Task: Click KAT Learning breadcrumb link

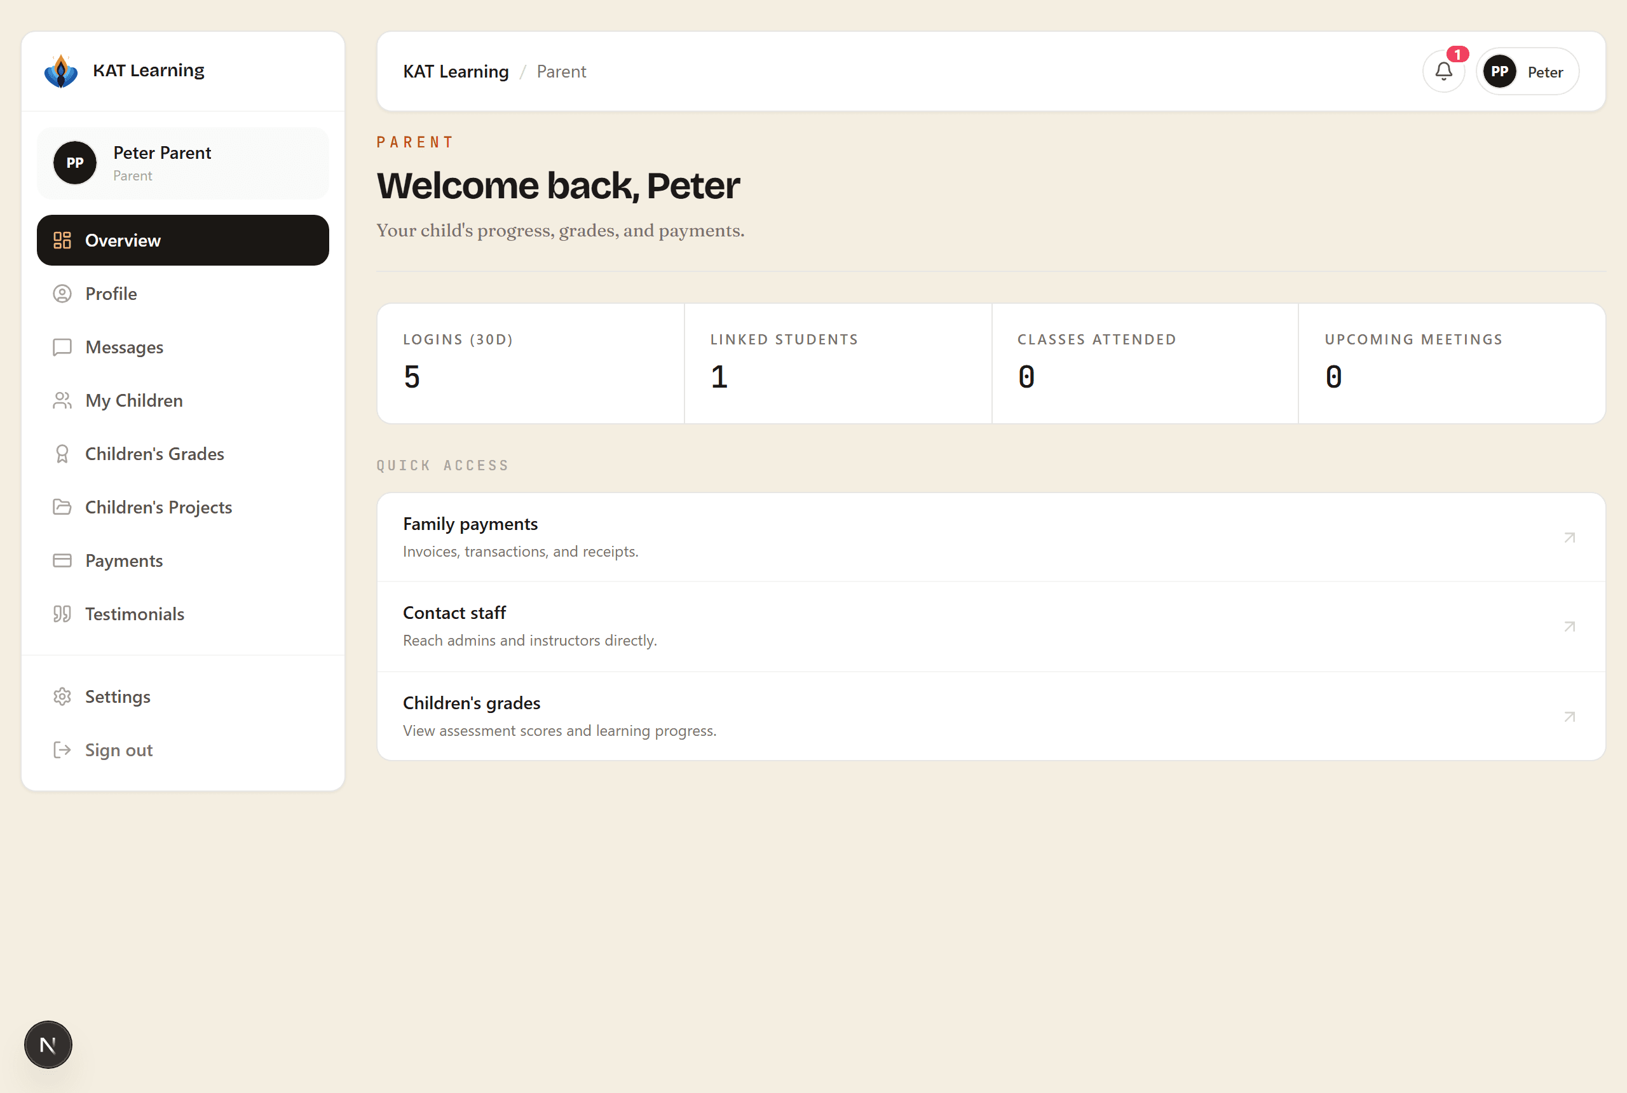Action: click(x=456, y=71)
